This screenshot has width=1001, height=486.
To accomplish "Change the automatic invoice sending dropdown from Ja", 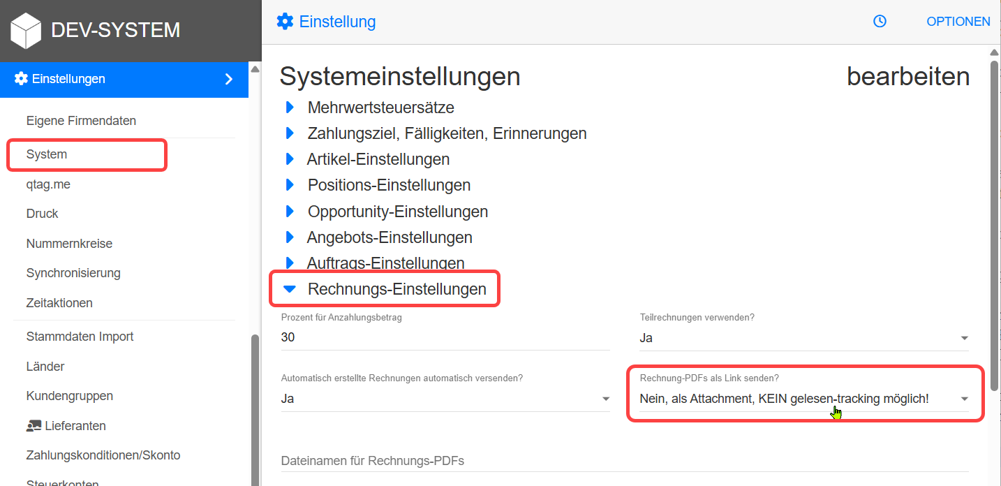I will [x=605, y=398].
